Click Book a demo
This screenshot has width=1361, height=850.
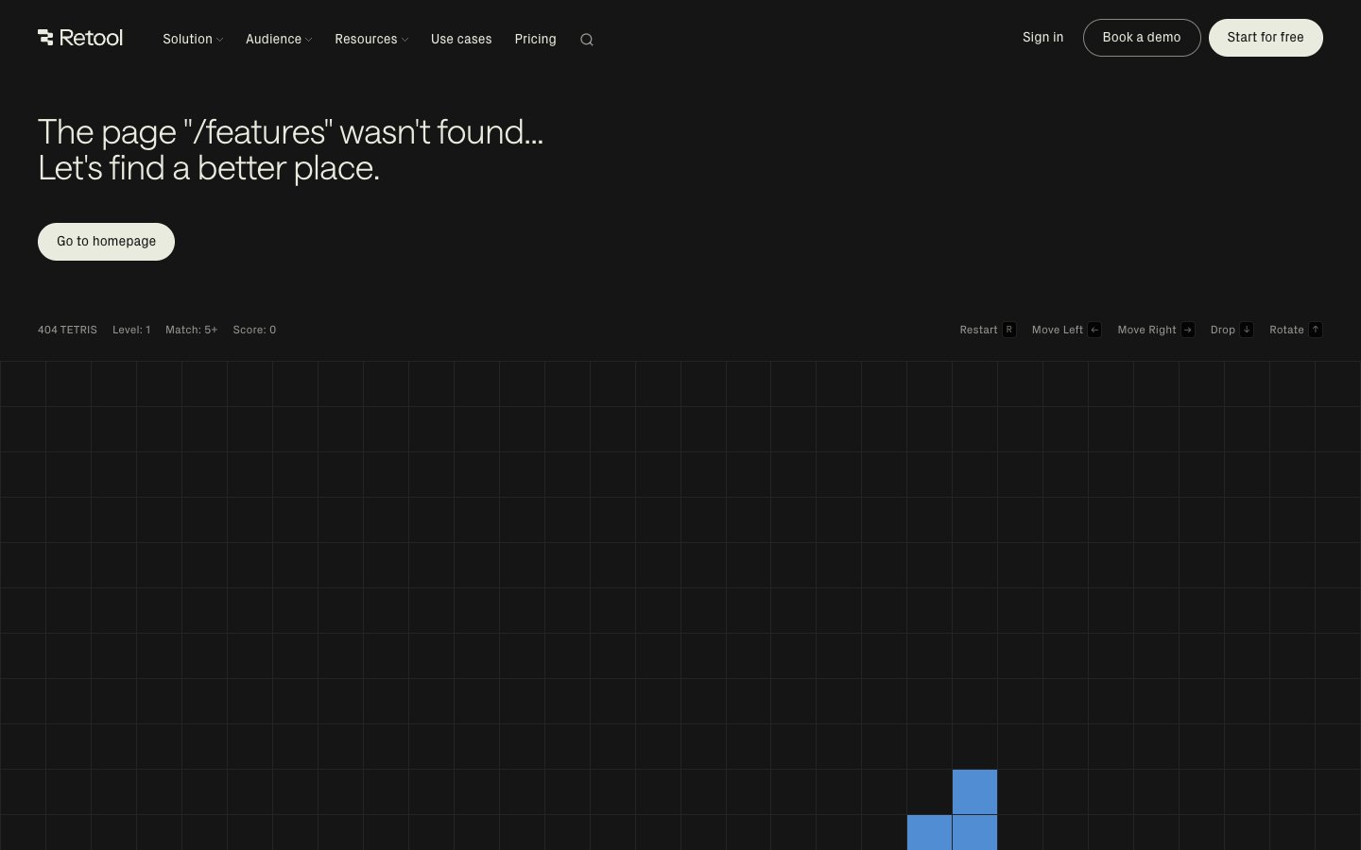pyautogui.click(x=1142, y=38)
